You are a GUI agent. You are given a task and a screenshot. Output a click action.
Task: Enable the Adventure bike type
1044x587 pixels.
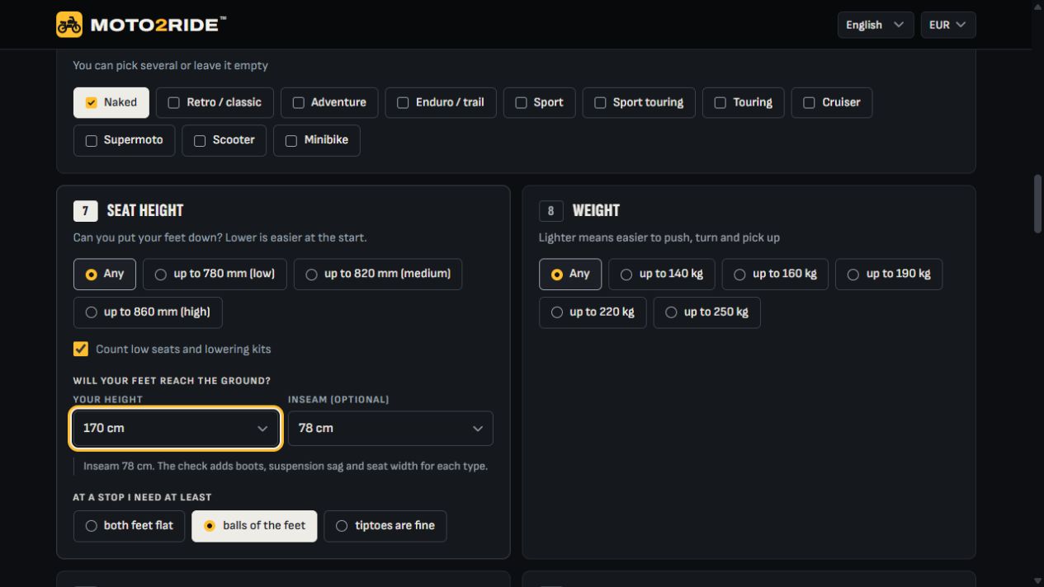coord(329,102)
